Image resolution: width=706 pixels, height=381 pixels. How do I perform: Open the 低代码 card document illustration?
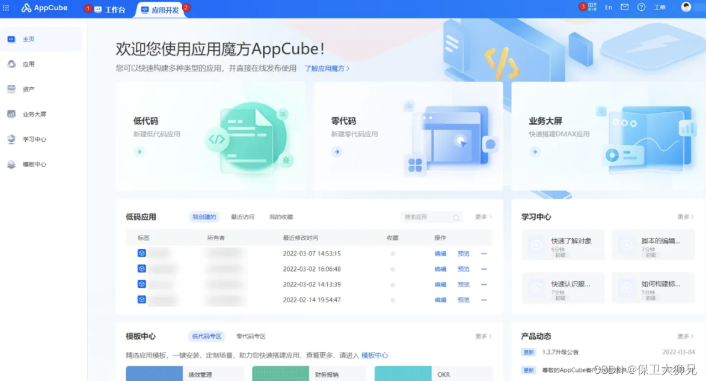pyautogui.click(x=248, y=138)
